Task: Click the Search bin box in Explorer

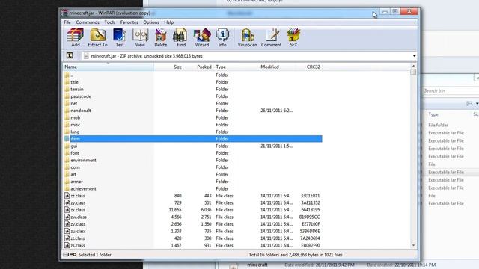Action: 451,90
